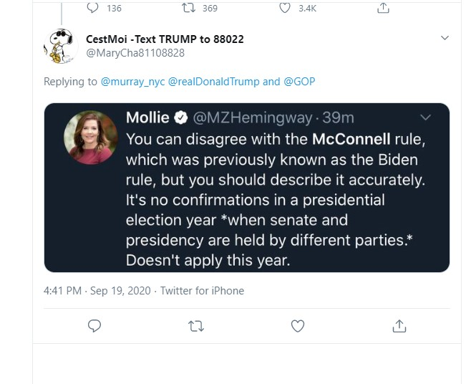The height and width of the screenshot is (384, 466).
Task: Share the CestMoi tweet via share icon
Action: click(399, 326)
